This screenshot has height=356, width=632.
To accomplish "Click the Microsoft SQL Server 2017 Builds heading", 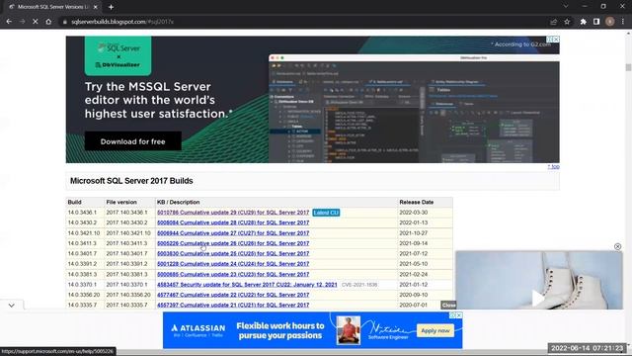I will click(131, 181).
